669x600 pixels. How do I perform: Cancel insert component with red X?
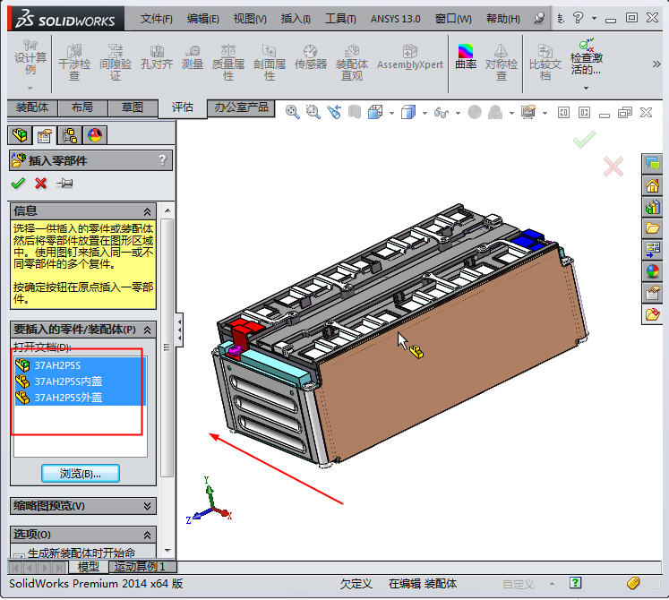click(40, 184)
